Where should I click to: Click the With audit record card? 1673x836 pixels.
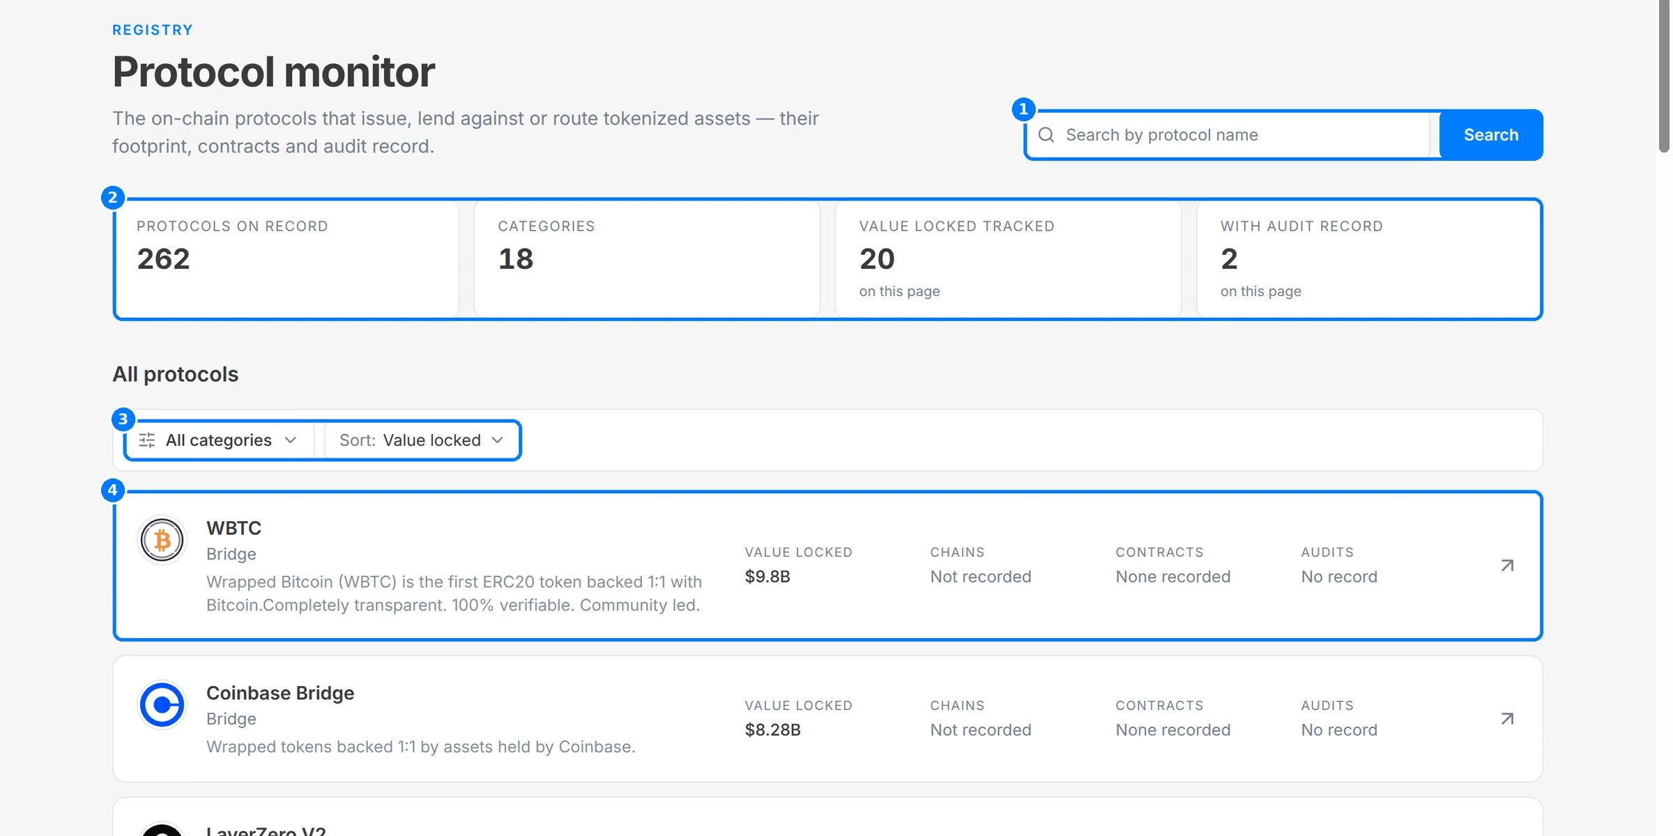click(x=1369, y=259)
